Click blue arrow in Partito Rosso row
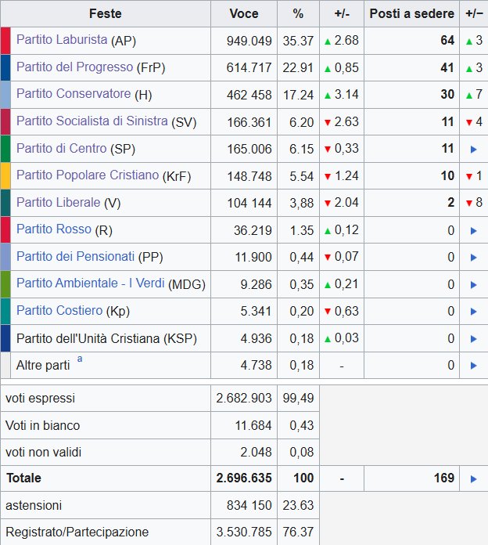 473,230
